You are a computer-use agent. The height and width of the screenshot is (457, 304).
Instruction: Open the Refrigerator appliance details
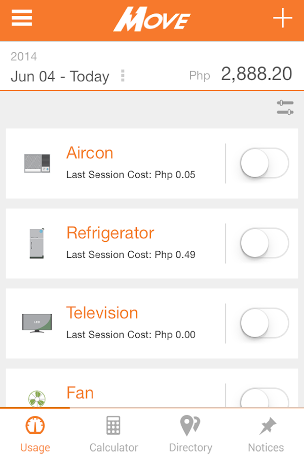point(110,234)
